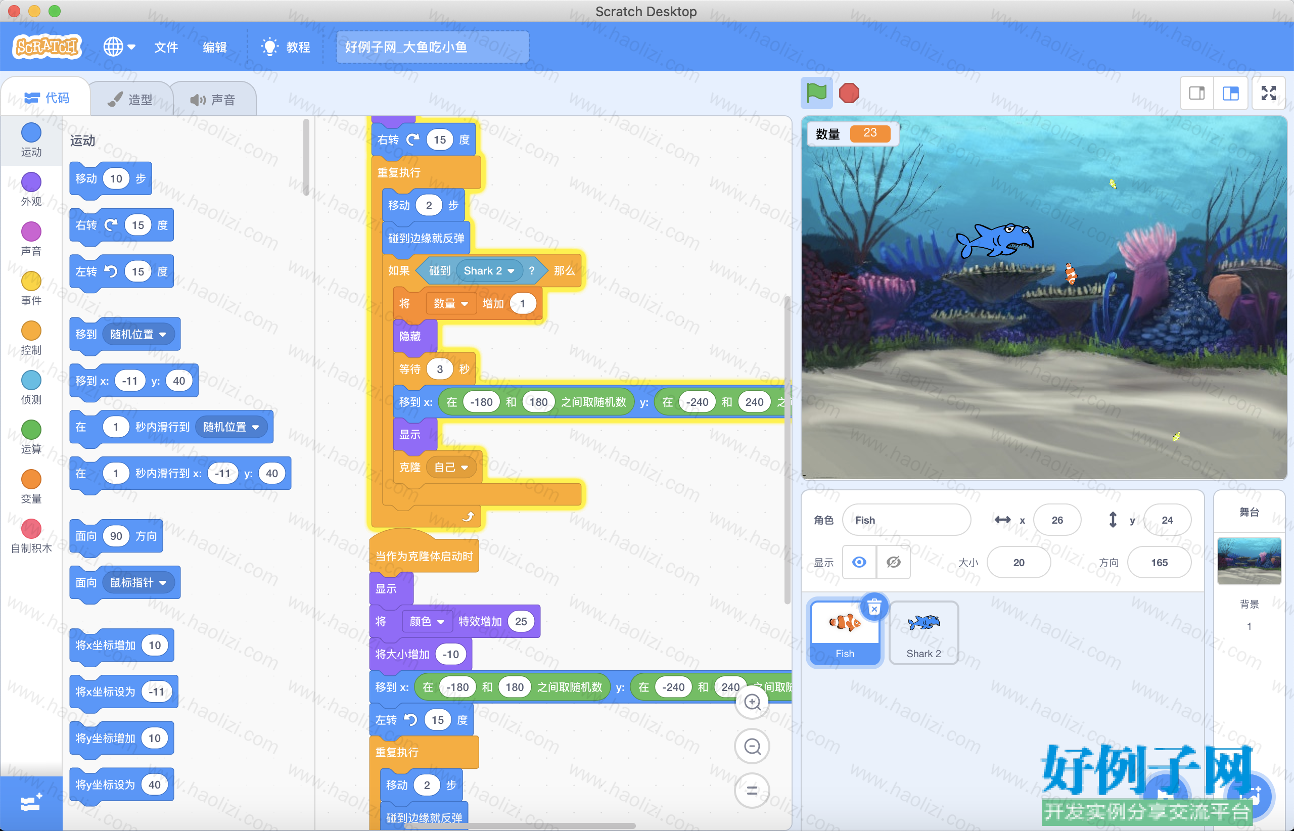1294x831 pixels.
Task: Click the sprite direction field showing 165
Action: [x=1159, y=563]
